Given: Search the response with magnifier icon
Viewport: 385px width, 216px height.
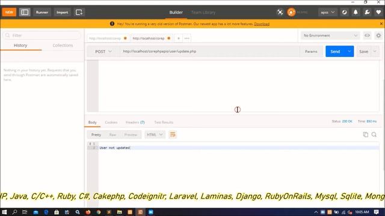Looking at the screenshot, I should 374,134.
